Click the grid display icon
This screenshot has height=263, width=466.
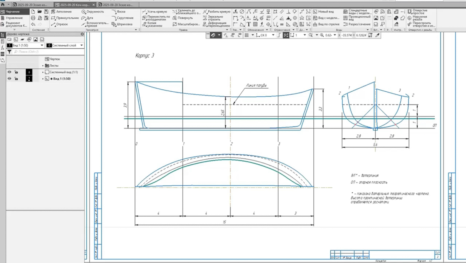click(247, 35)
